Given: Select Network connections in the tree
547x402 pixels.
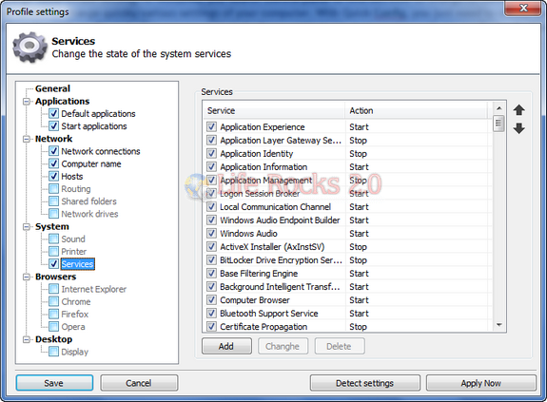Looking at the screenshot, I should coord(101,151).
